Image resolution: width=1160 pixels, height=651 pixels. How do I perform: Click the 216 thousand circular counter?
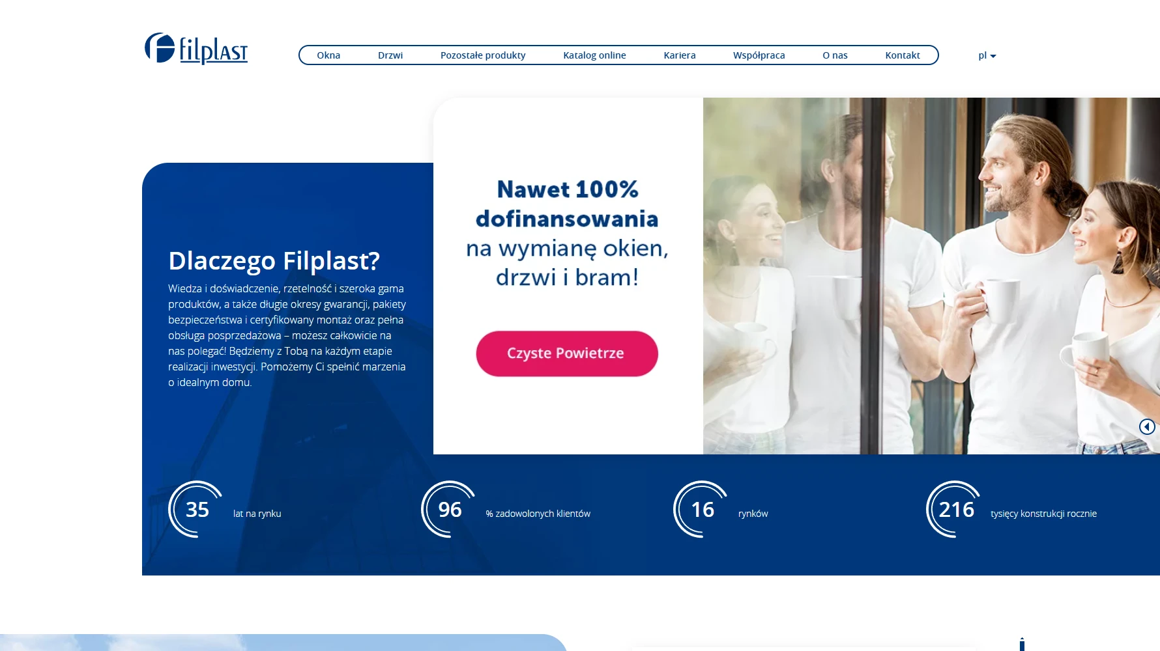955,509
